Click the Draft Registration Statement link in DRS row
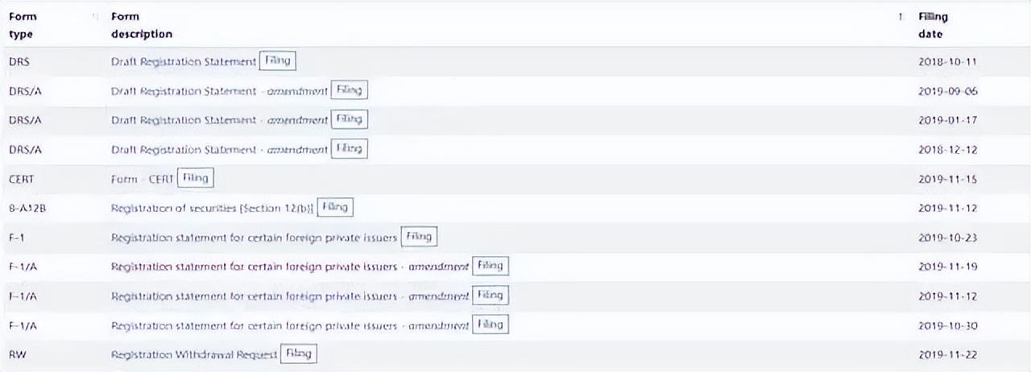The height and width of the screenshot is (372, 1031). point(184,62)
